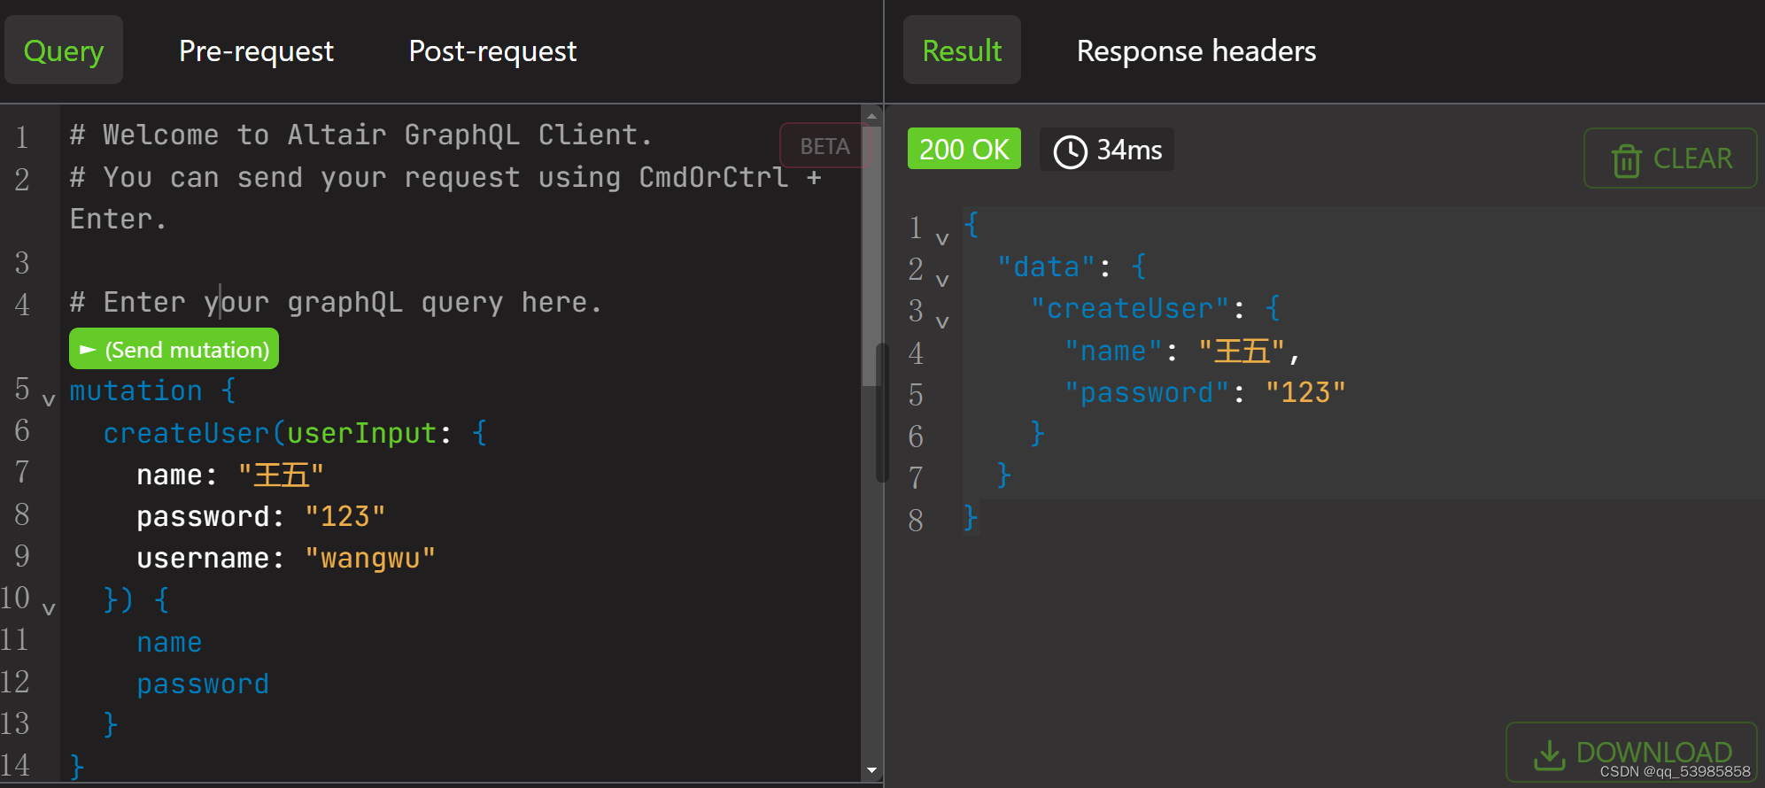Click line number 8 in the result gutter

coord(916,520)
